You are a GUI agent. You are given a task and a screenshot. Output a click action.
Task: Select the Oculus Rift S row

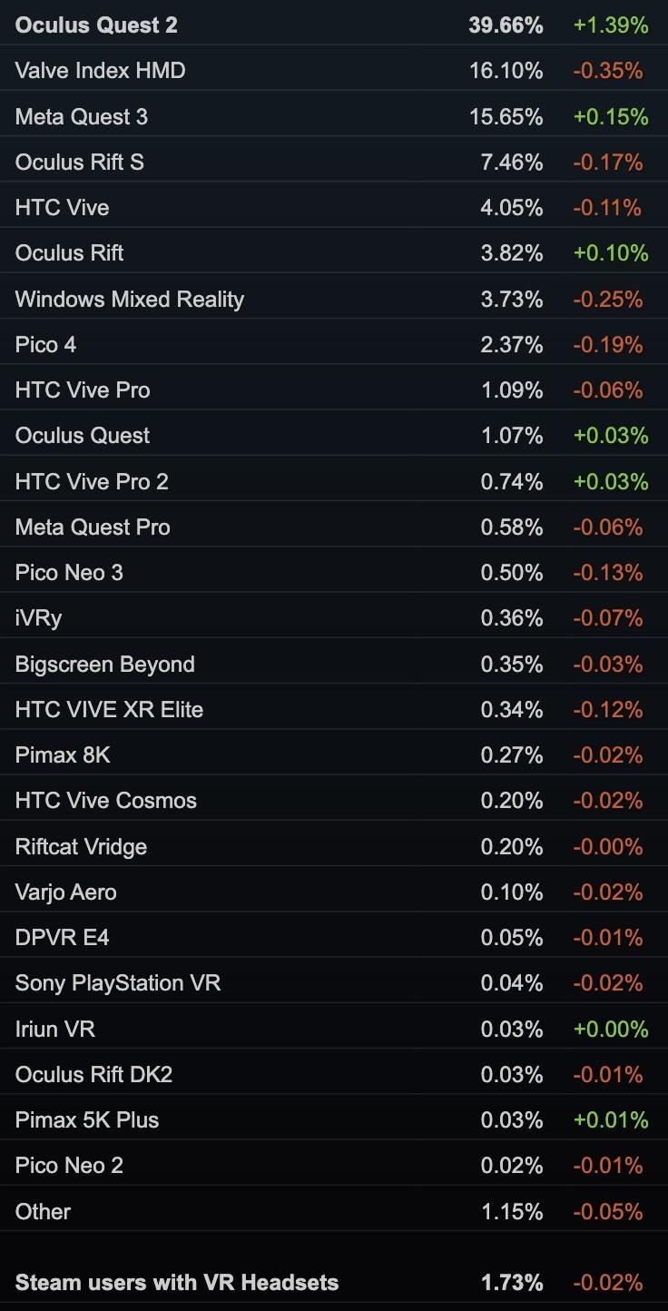(80, 163)
